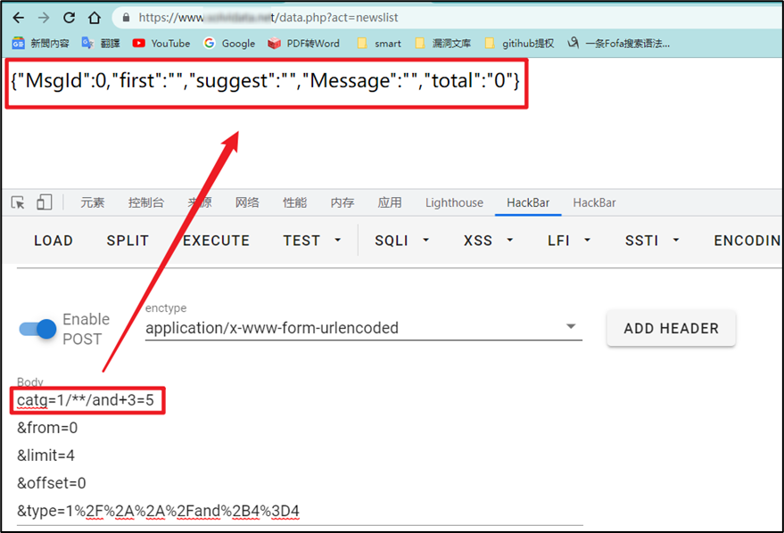Open the TEST dropdown menu
The width and height of the screenshot is (784, 533).
[312, 241]
